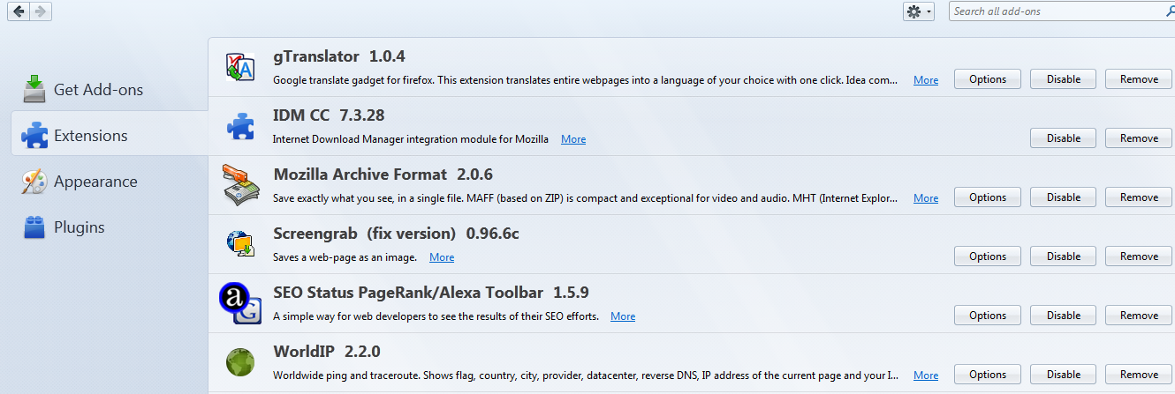Click the gTranslator extension icon

click(239, 67)
